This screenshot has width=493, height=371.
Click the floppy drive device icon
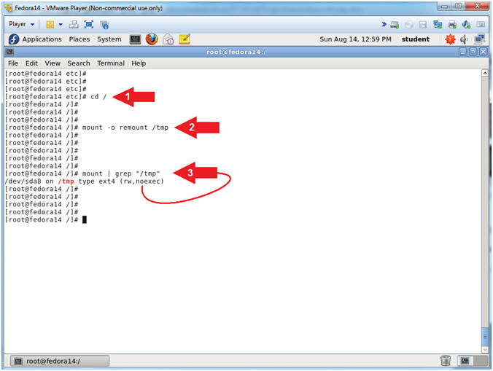click(423, 25)
